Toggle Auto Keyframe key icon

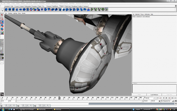point(173,101)
